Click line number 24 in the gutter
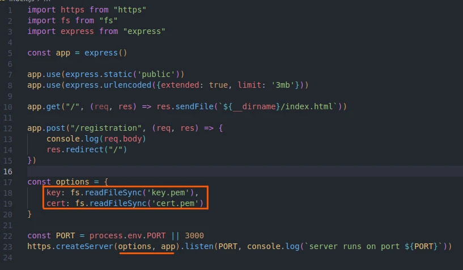Screen dimensions: 463x270 click(x=8, y=257)
